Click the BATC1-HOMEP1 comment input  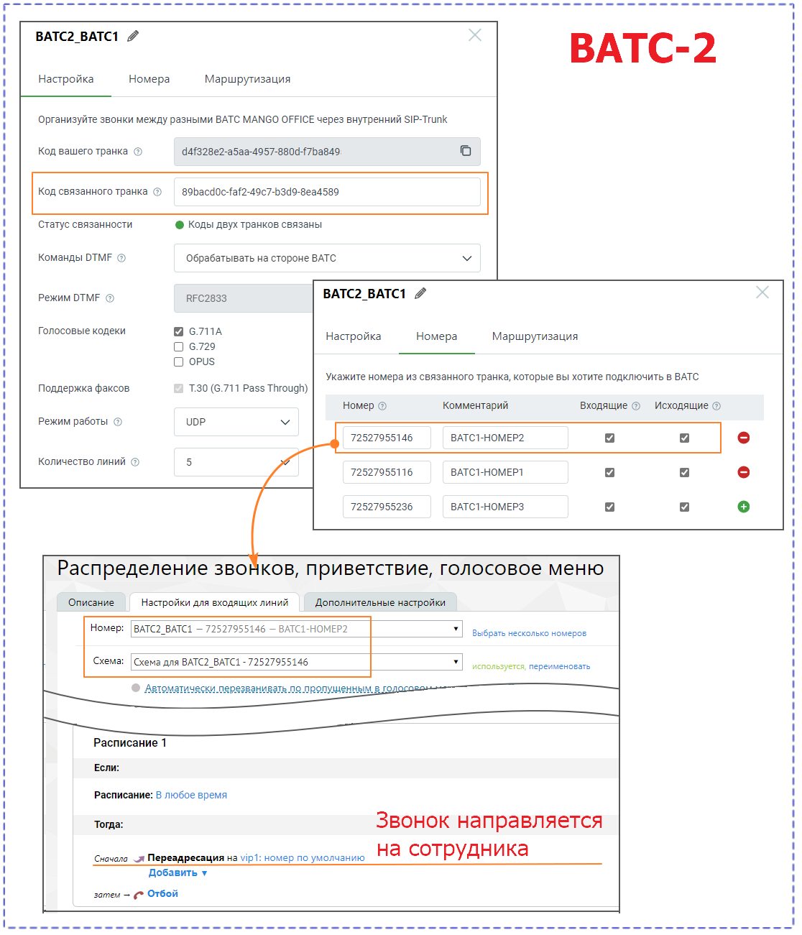click(x=505, y=472)
